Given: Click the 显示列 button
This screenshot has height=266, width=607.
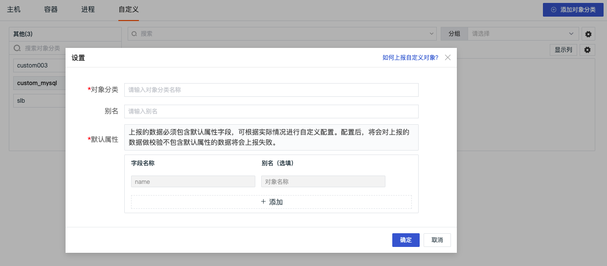Looking at the screenshot, I should pyautogui.click(x=564, y=50).
